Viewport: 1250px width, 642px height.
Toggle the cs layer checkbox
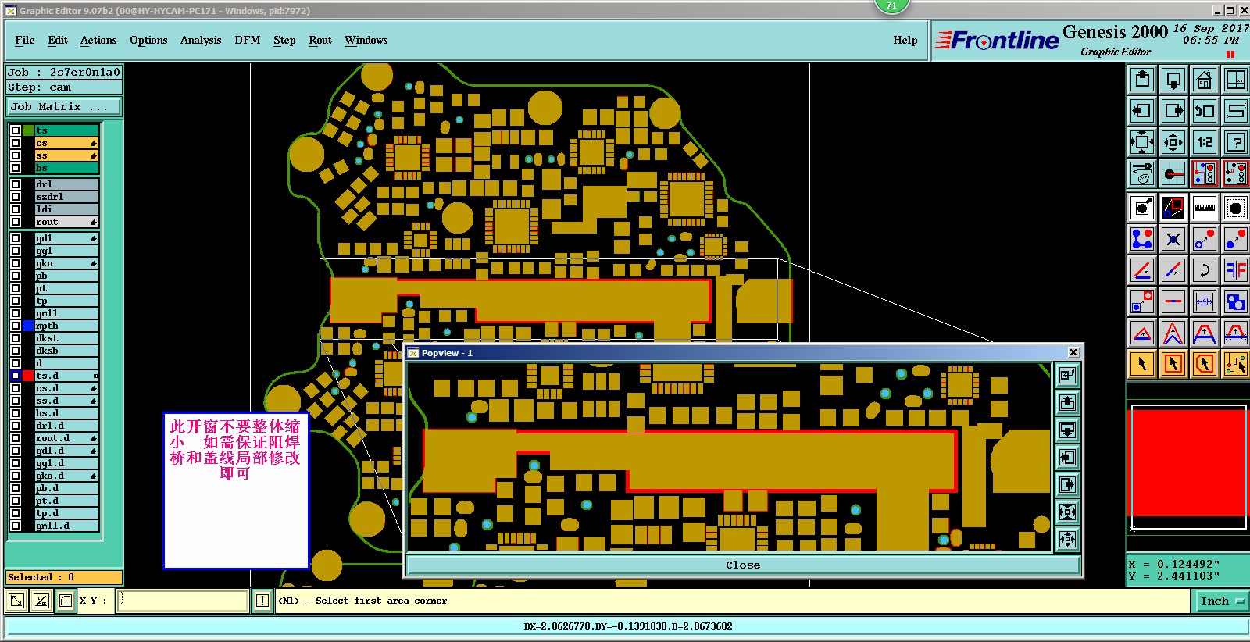[16, 143]
